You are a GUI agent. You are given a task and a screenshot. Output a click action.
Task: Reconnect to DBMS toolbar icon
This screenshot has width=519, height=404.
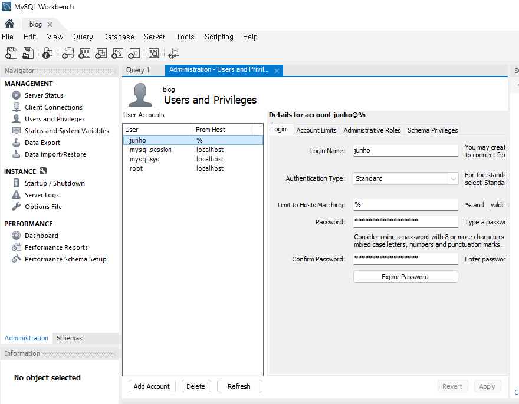(174, 53)
